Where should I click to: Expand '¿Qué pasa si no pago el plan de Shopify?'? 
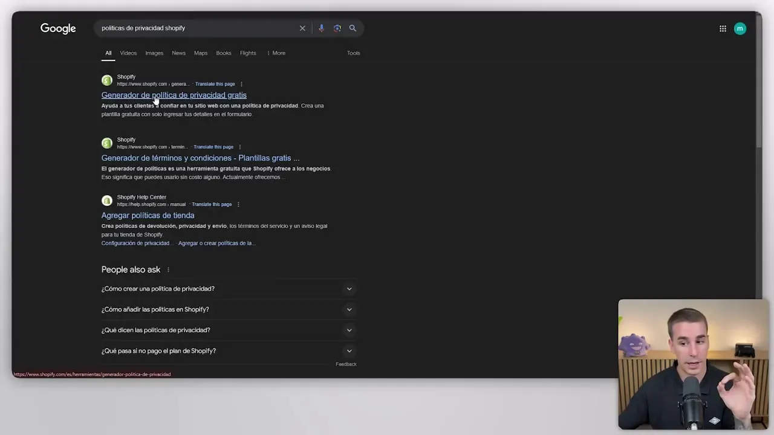pos(229,350)
